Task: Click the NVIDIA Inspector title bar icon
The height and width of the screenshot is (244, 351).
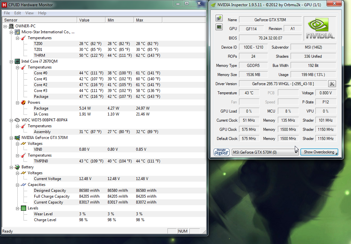Action: (x=214, y=5)
